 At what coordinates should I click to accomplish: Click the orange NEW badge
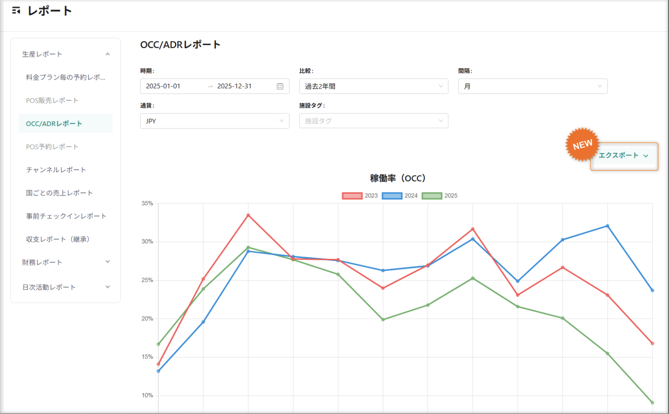(x=582, y=144)
